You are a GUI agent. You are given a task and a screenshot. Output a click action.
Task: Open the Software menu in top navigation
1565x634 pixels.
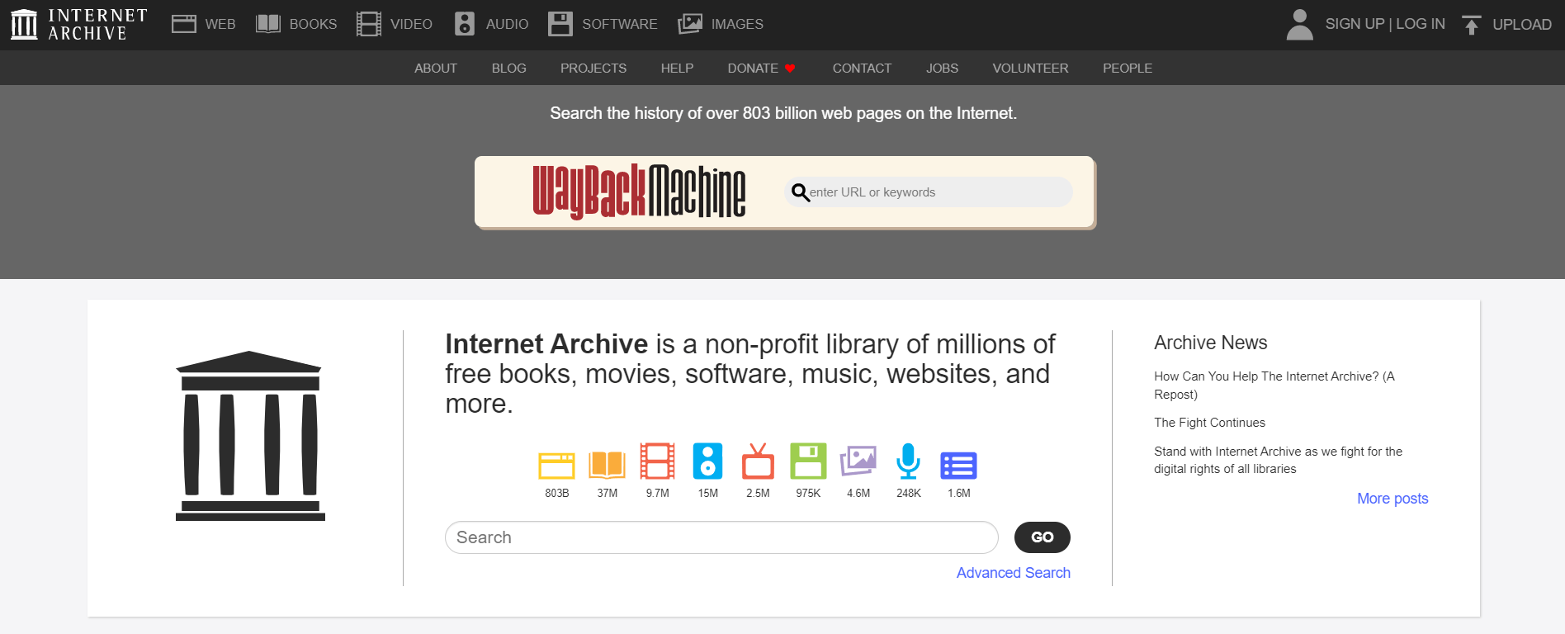[603, 25]
